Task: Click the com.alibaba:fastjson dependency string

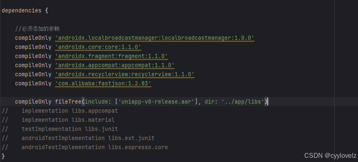Action: click(x=103, y=84)
